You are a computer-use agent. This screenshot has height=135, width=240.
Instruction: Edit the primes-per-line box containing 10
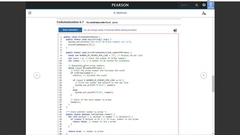pyautogui.click(x=113, y=55)
